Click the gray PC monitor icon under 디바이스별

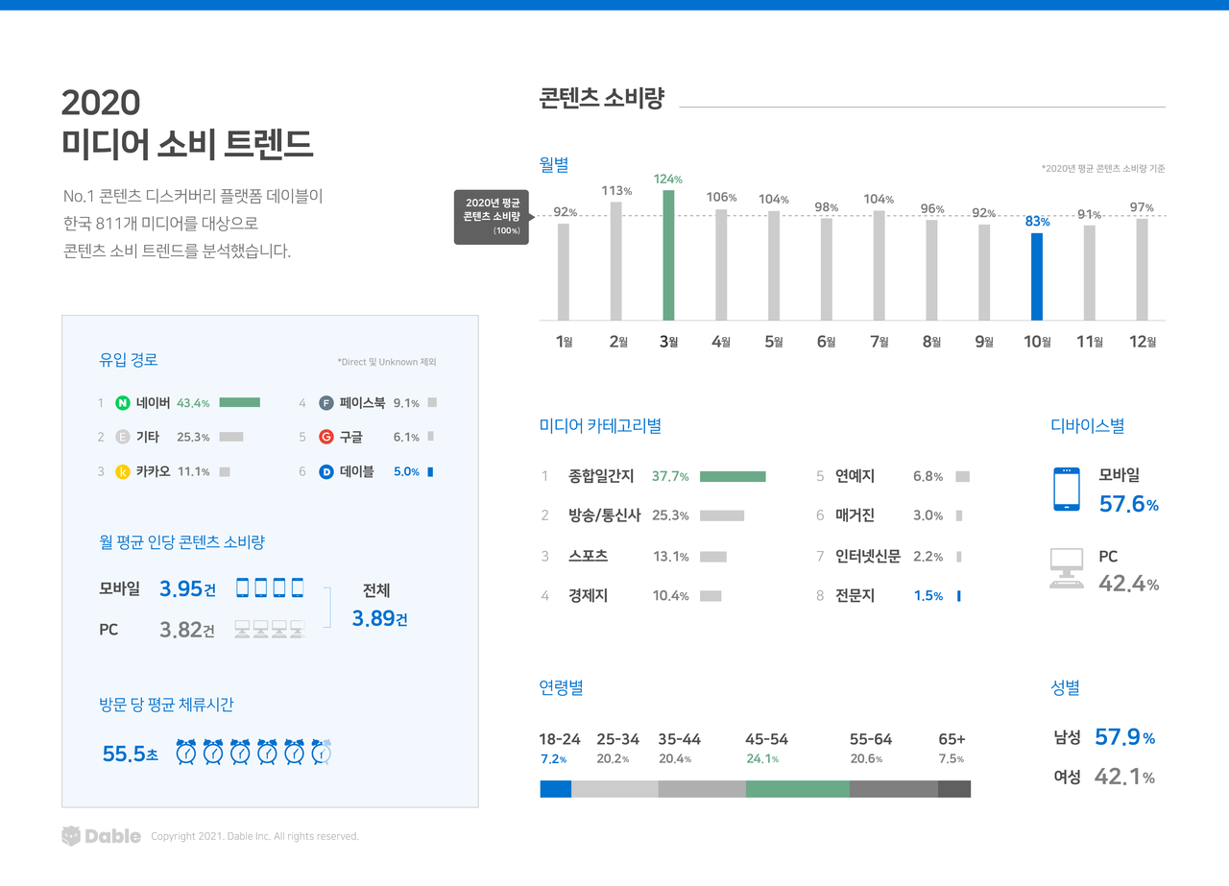1067,569
